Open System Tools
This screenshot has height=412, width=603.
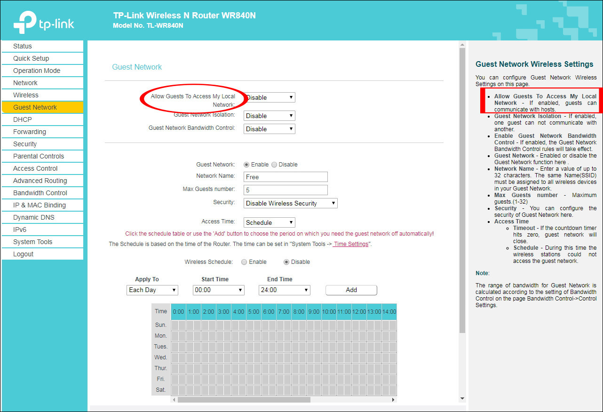click(x=42, y=242)
